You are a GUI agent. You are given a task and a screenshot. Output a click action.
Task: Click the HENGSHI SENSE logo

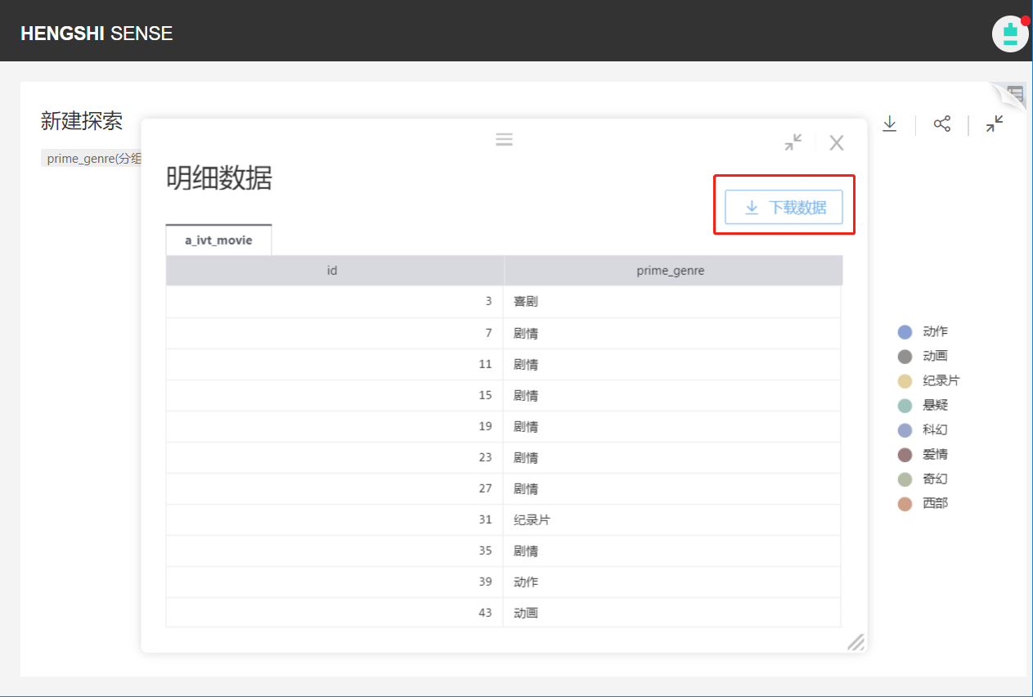97,34
